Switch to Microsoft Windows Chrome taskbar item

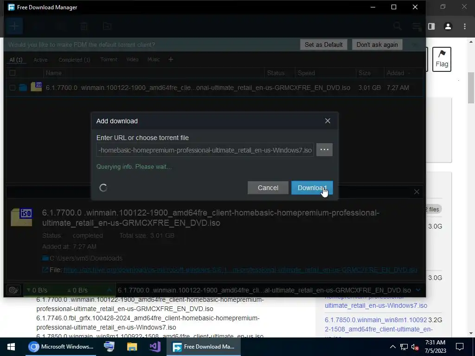[61, 347]
